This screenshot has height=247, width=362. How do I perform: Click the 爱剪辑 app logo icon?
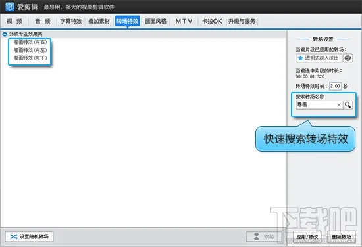(x=10, y=7)
